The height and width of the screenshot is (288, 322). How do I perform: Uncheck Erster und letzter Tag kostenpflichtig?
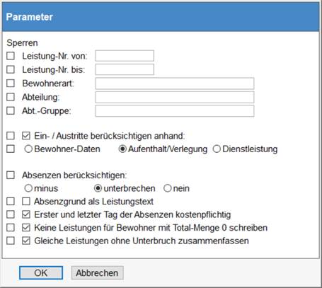click(26, 214)
